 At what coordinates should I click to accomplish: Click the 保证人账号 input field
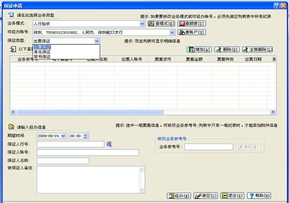(x=88, y=153)
